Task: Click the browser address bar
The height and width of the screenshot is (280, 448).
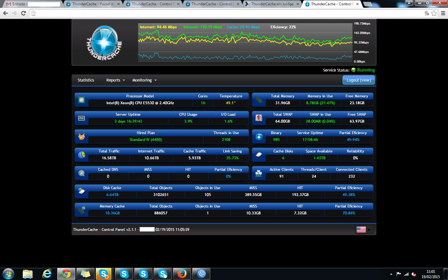Action: point(227,13)
